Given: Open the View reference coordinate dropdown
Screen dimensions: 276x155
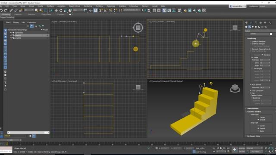Looking at the screenshot, I should pos(78,10).
